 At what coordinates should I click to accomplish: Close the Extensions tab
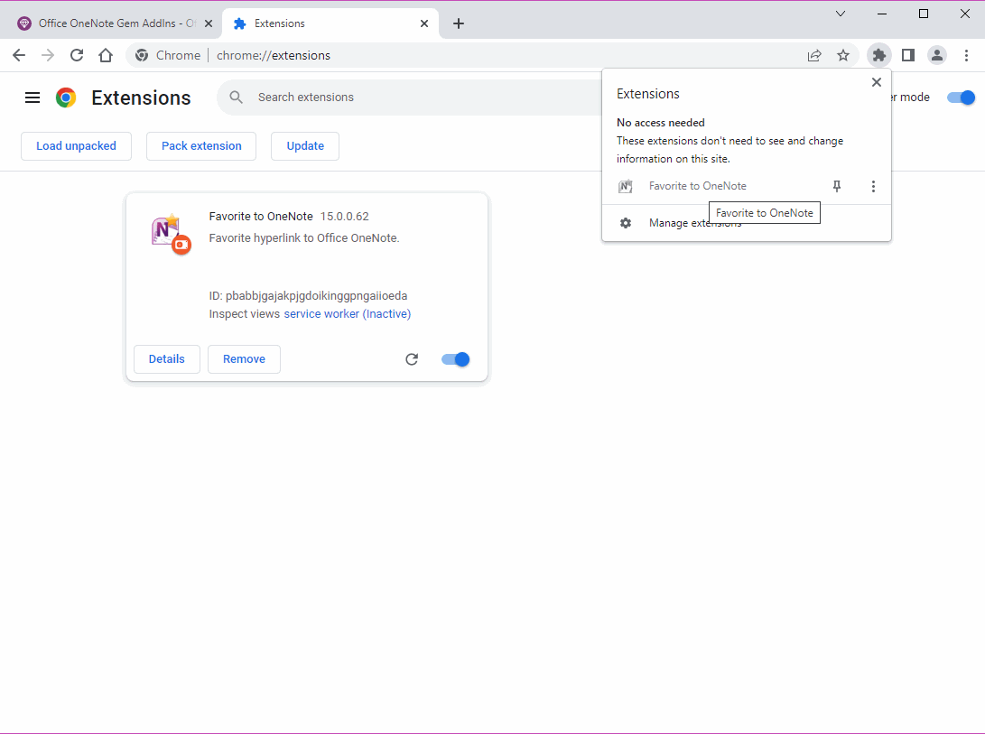click(x=424, y=23)
